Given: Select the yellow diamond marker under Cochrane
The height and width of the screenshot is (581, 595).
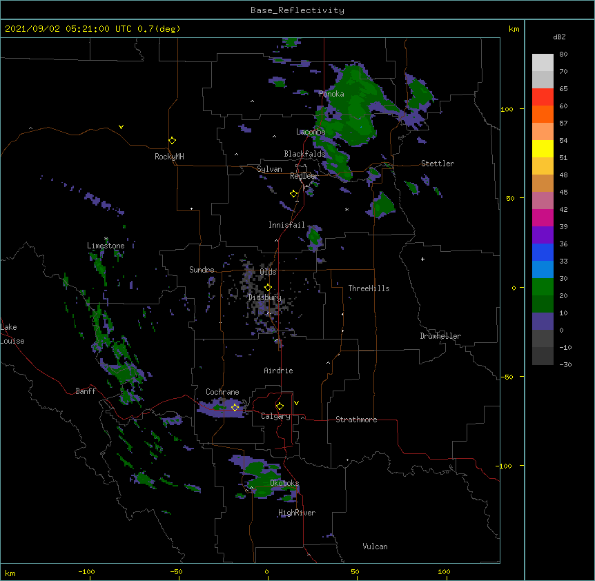Looking at the screenshot, I should 235,407.
